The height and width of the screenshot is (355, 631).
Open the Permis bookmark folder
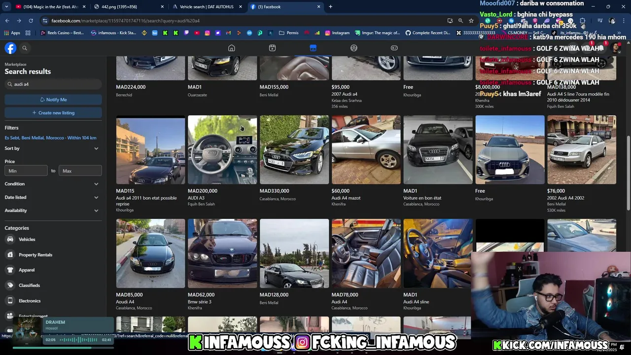coord(288,33)
